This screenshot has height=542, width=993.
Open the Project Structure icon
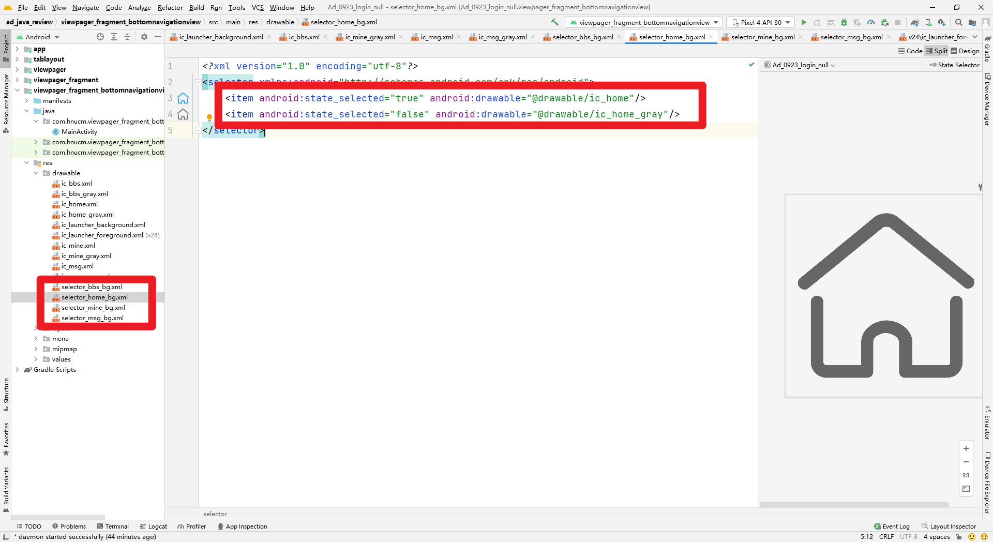[972, 22]
